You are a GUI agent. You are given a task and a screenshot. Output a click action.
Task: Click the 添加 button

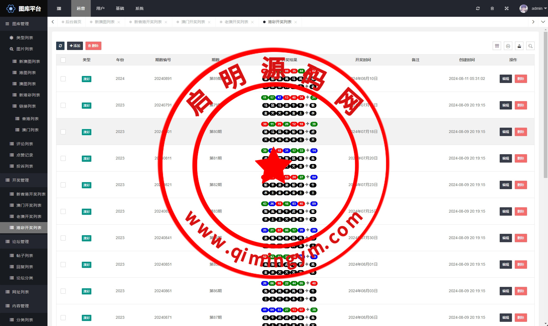click(75, 46)
